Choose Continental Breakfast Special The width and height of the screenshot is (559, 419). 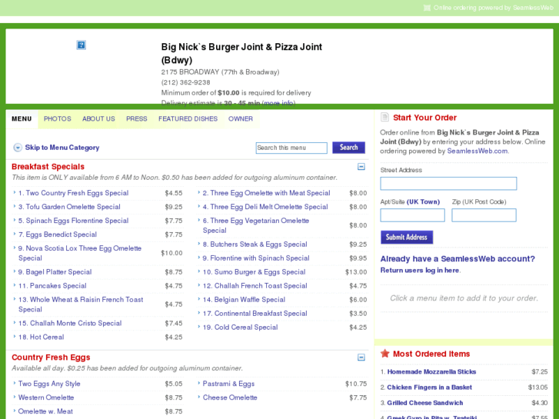[255, 314]
